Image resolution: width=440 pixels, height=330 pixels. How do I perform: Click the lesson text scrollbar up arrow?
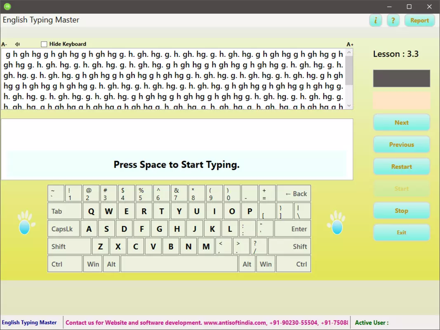[x=349, y=52]
